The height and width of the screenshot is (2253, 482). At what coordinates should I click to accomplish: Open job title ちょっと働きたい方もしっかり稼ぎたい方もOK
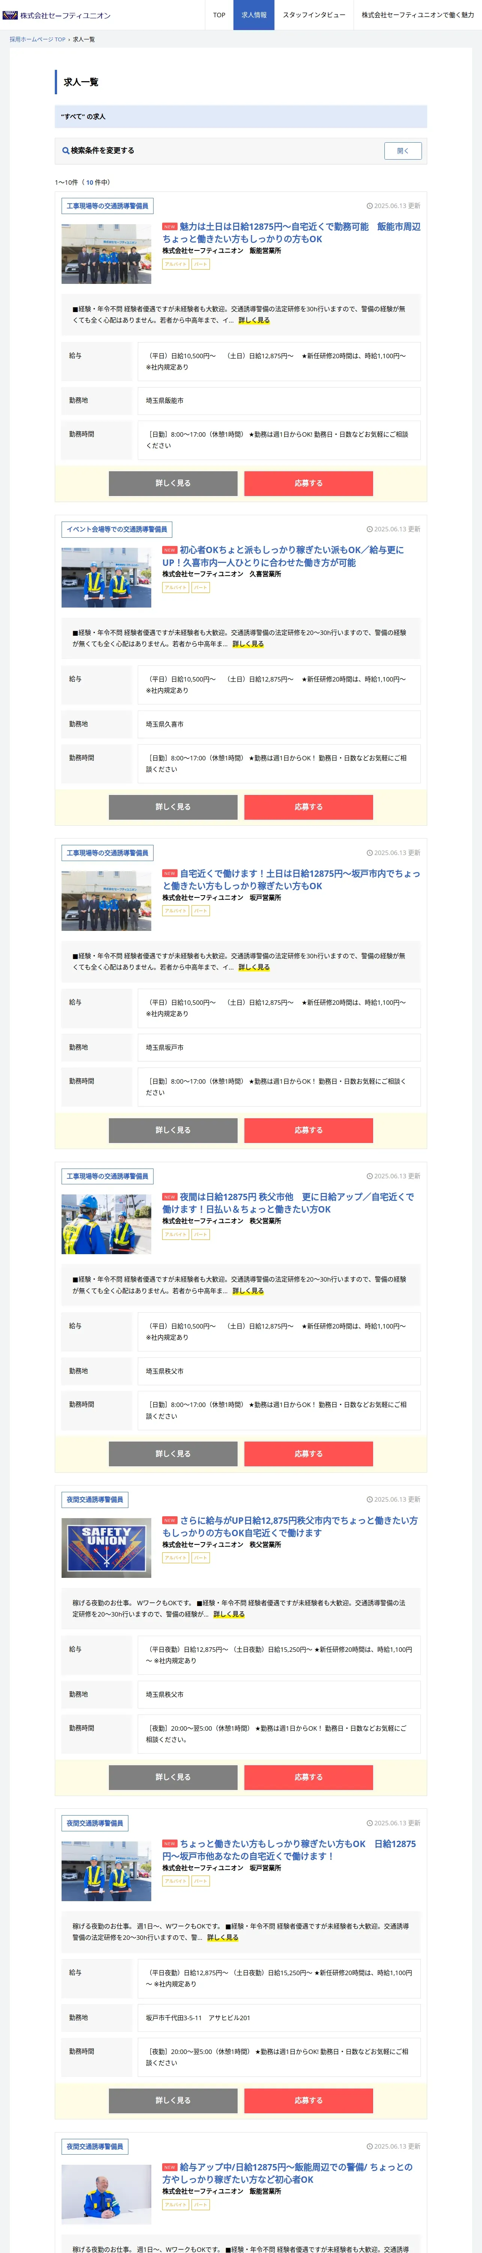(x=289, y=1850)
